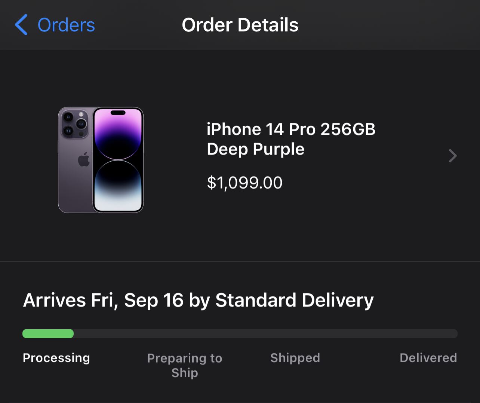Click the gray unfilled progress track

(265, 334)
